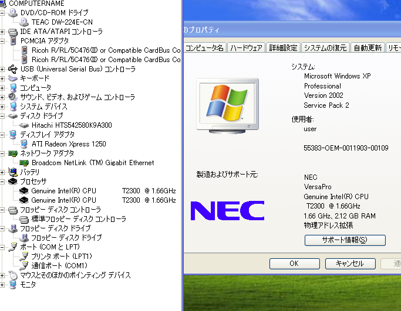Open the コンピュータ名 tab
This screenshot has height=311, width=401.
click(204, 47)
